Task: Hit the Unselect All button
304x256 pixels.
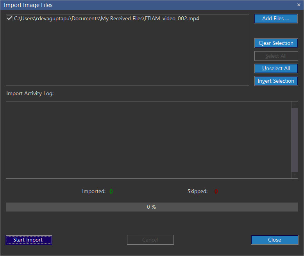Action: click(276, 68)
